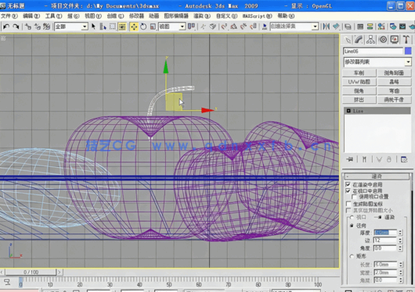Open the Curve Editor icon
The image size is (415, 292).
pos(360,27)
